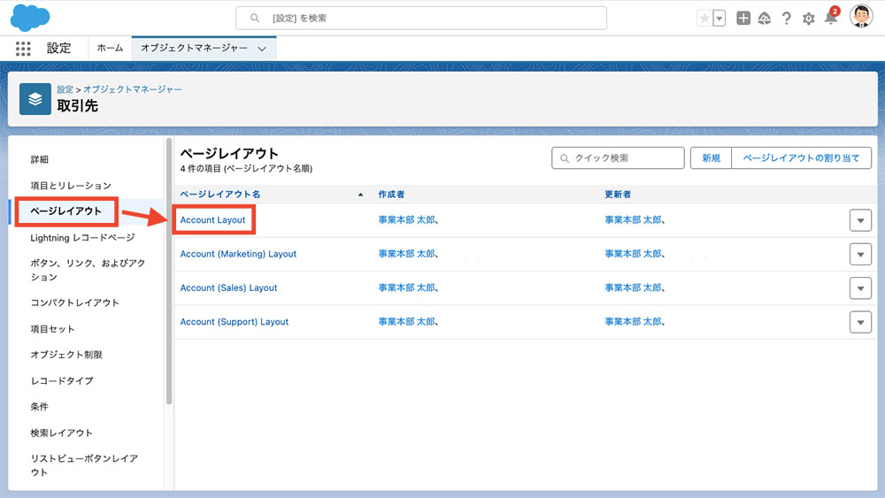Screen dimensions: 885x498
Task: Click the ascending sort arrow icon
Action: pyautogui.click(x=361, y=195)
